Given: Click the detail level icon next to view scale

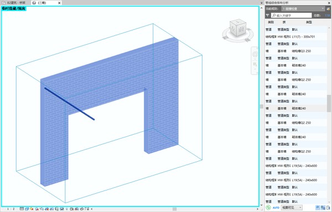Looking at the screenshot, I should pyautogui.click(x=22, y=209).
